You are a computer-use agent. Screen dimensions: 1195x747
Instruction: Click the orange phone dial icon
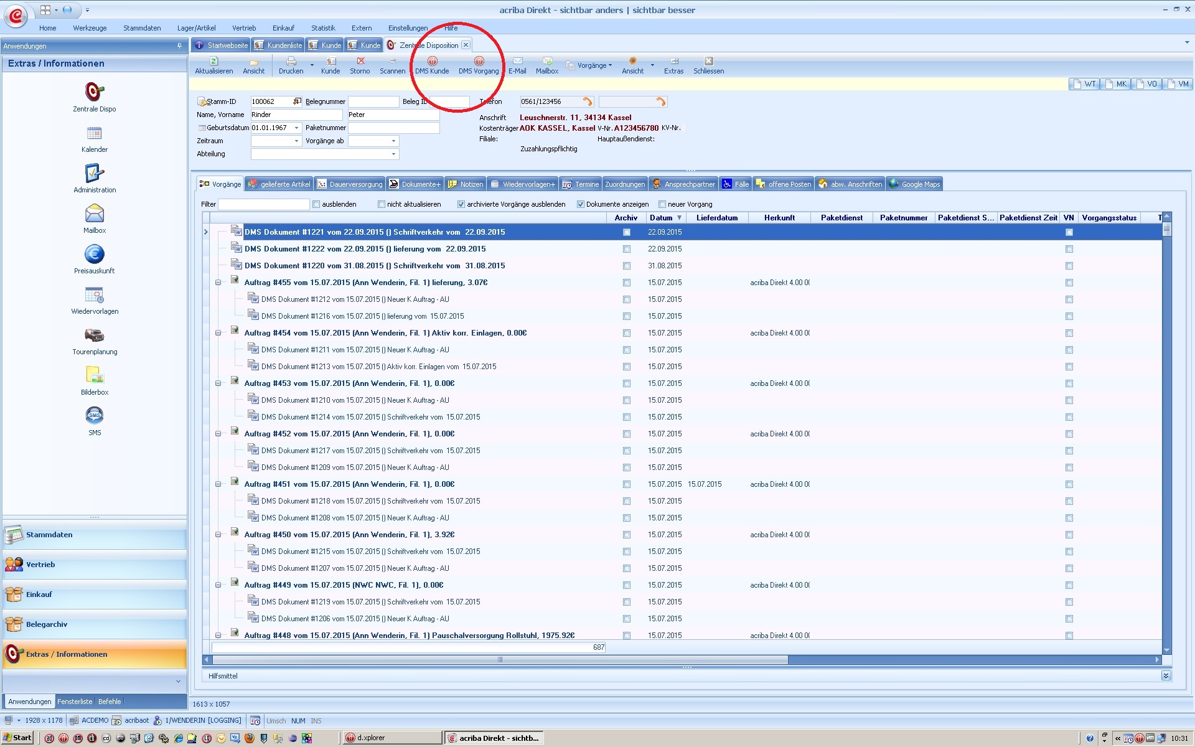pos(587,101)
